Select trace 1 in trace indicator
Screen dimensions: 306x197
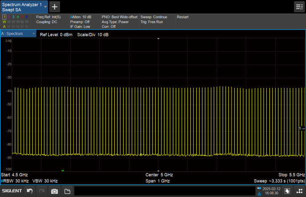tap(4, 17)
